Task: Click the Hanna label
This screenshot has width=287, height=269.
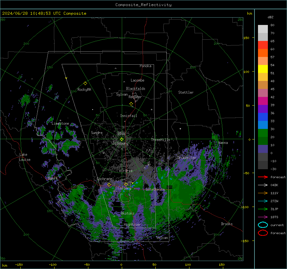Action: click(x=223, y=143)
